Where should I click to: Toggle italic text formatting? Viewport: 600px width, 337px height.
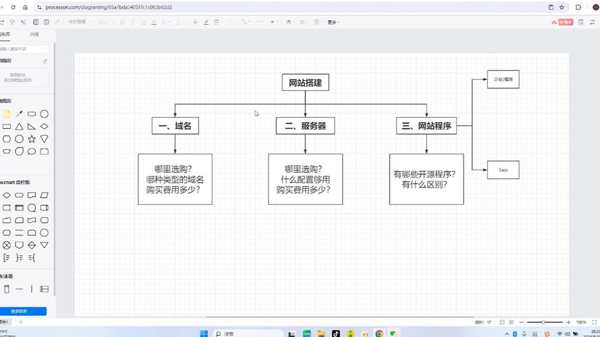(133, 22)
